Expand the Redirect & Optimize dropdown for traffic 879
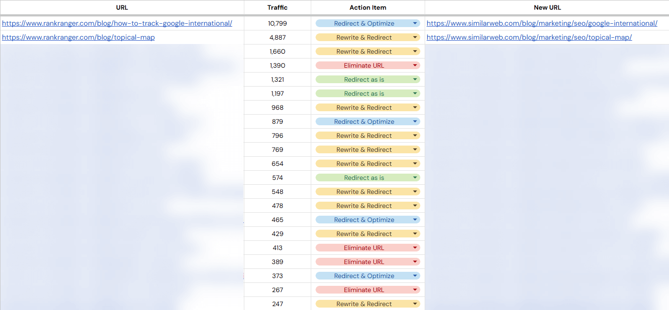Screen dimensions: 669x310 [x=415, y=121]
